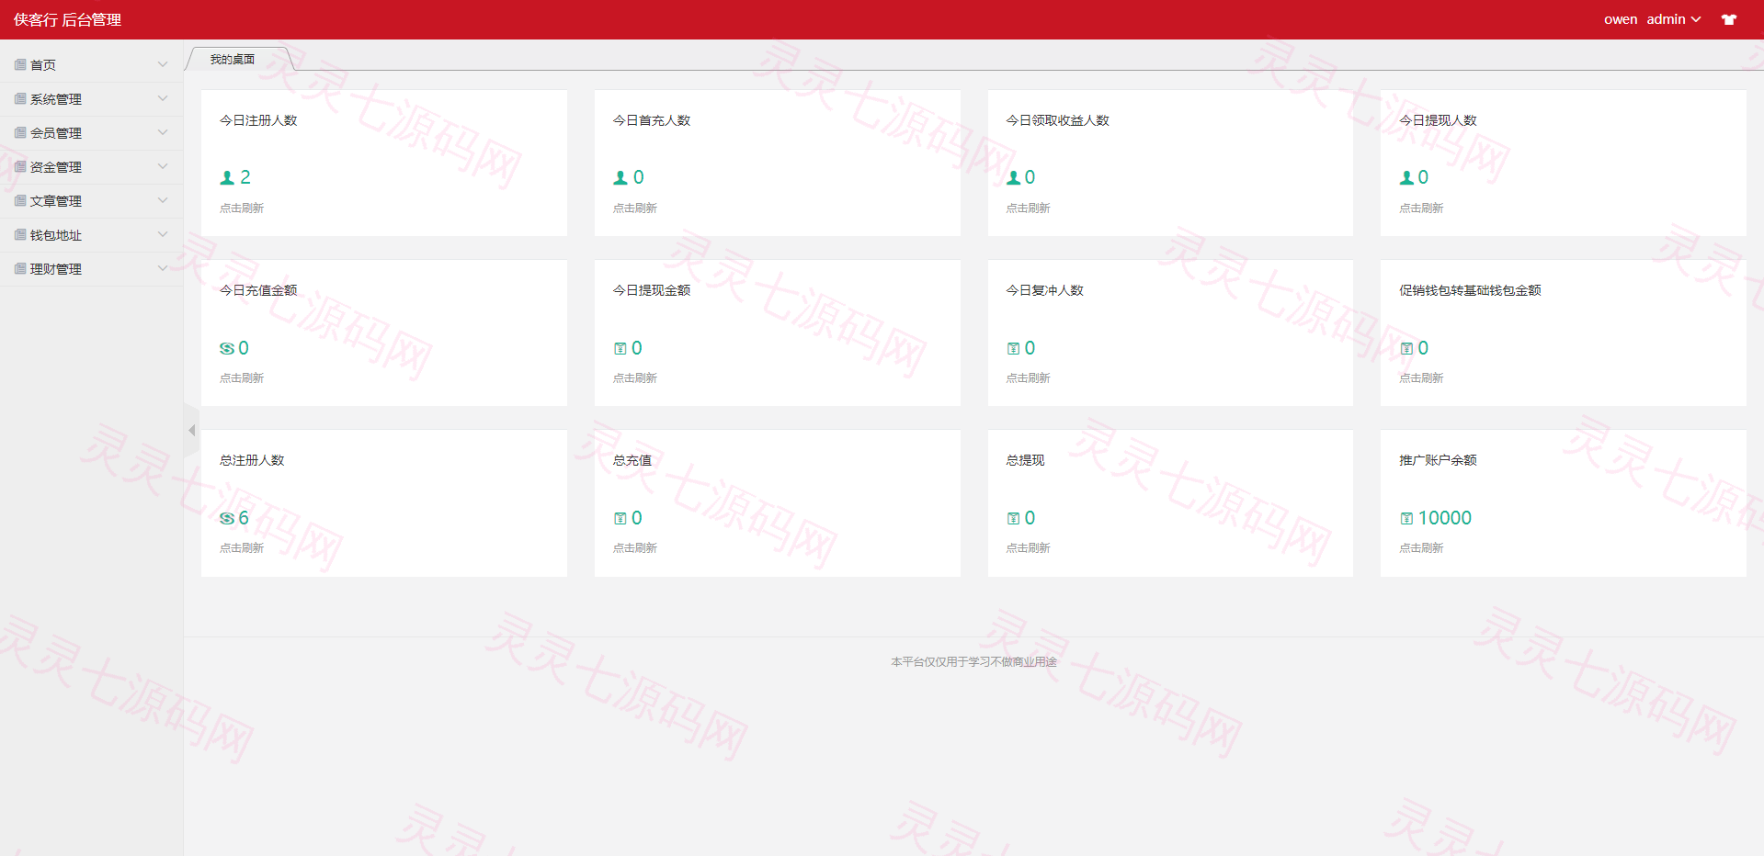Expand the 首页 menu chevron
1764x856 pixels.
coord(163,64)
